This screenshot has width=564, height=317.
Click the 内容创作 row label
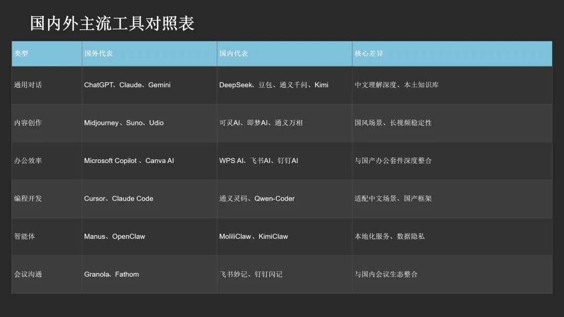(47, 123)
